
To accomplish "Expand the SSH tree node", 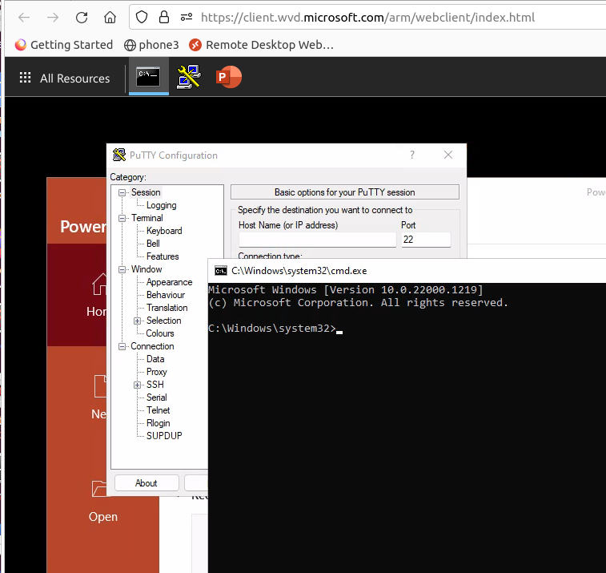I will pyautogui.click(x=137, y=385).
